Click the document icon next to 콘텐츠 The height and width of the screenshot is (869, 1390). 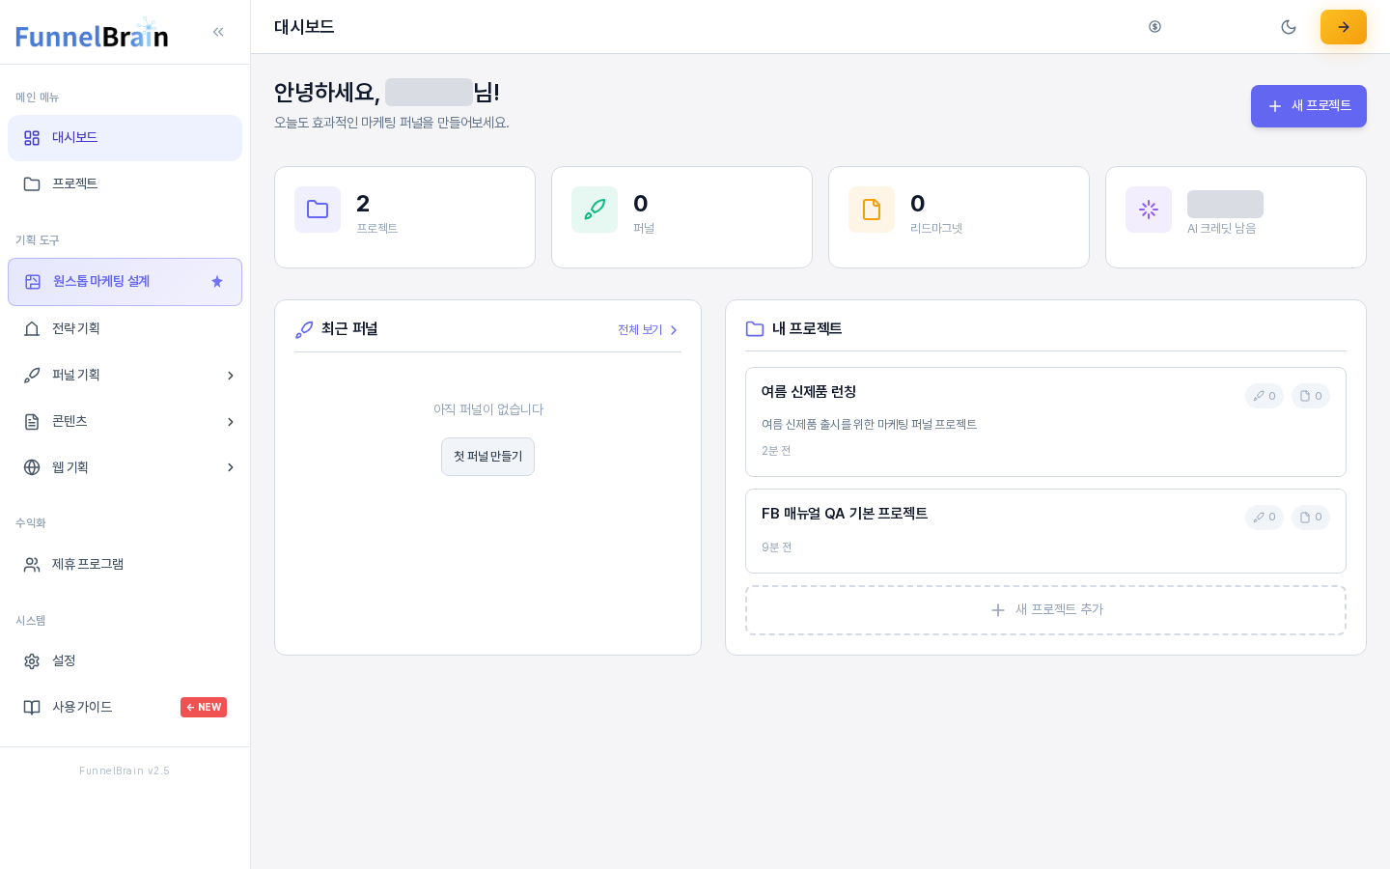point(32,422)
